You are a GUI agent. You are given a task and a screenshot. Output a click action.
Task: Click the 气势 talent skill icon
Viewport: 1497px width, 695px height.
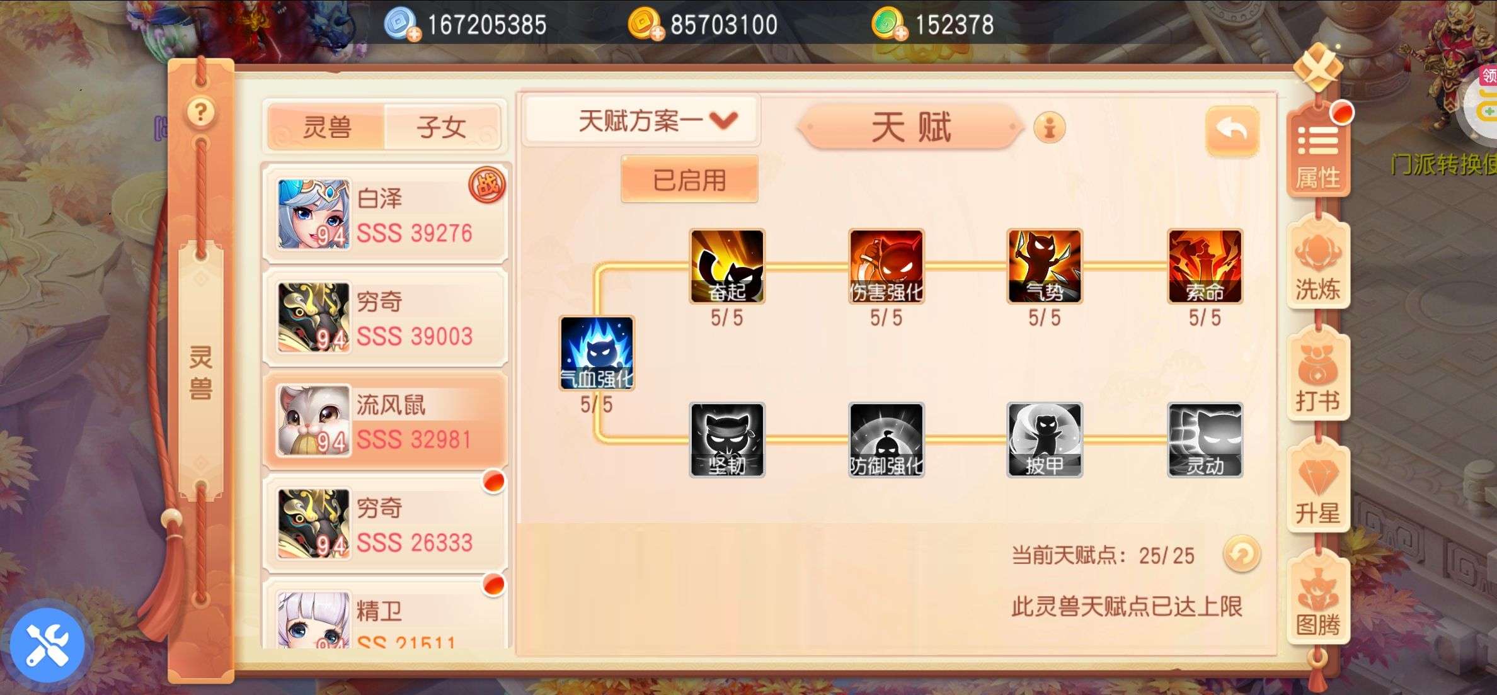(1045, 266)
